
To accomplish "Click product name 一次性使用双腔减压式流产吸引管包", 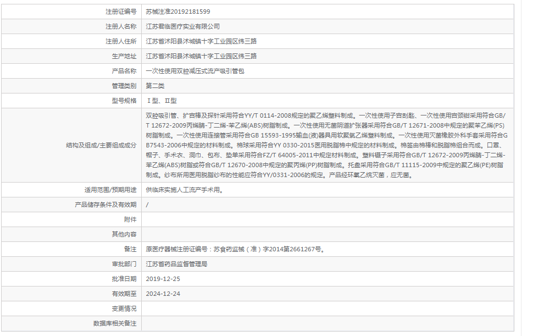I will tap(196, 70).
